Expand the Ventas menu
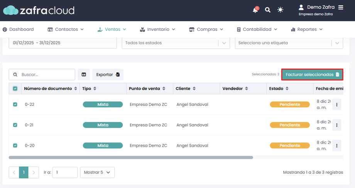Image resolution: width=355 pixels, height=188 pixels. pos(112,29)
